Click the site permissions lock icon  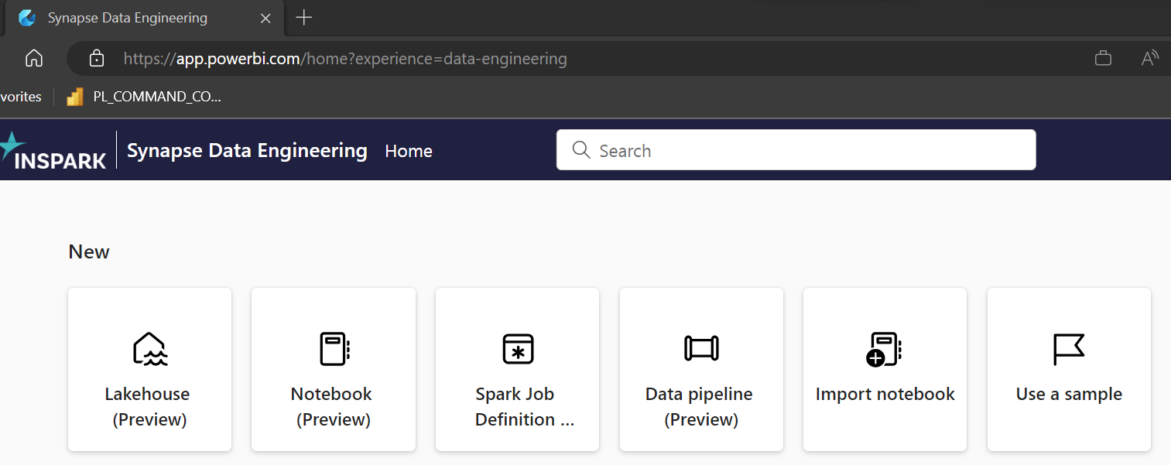pos(95,58)
